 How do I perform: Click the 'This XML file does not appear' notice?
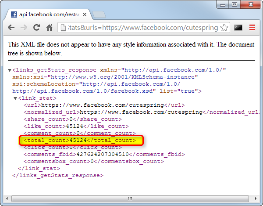131,49
